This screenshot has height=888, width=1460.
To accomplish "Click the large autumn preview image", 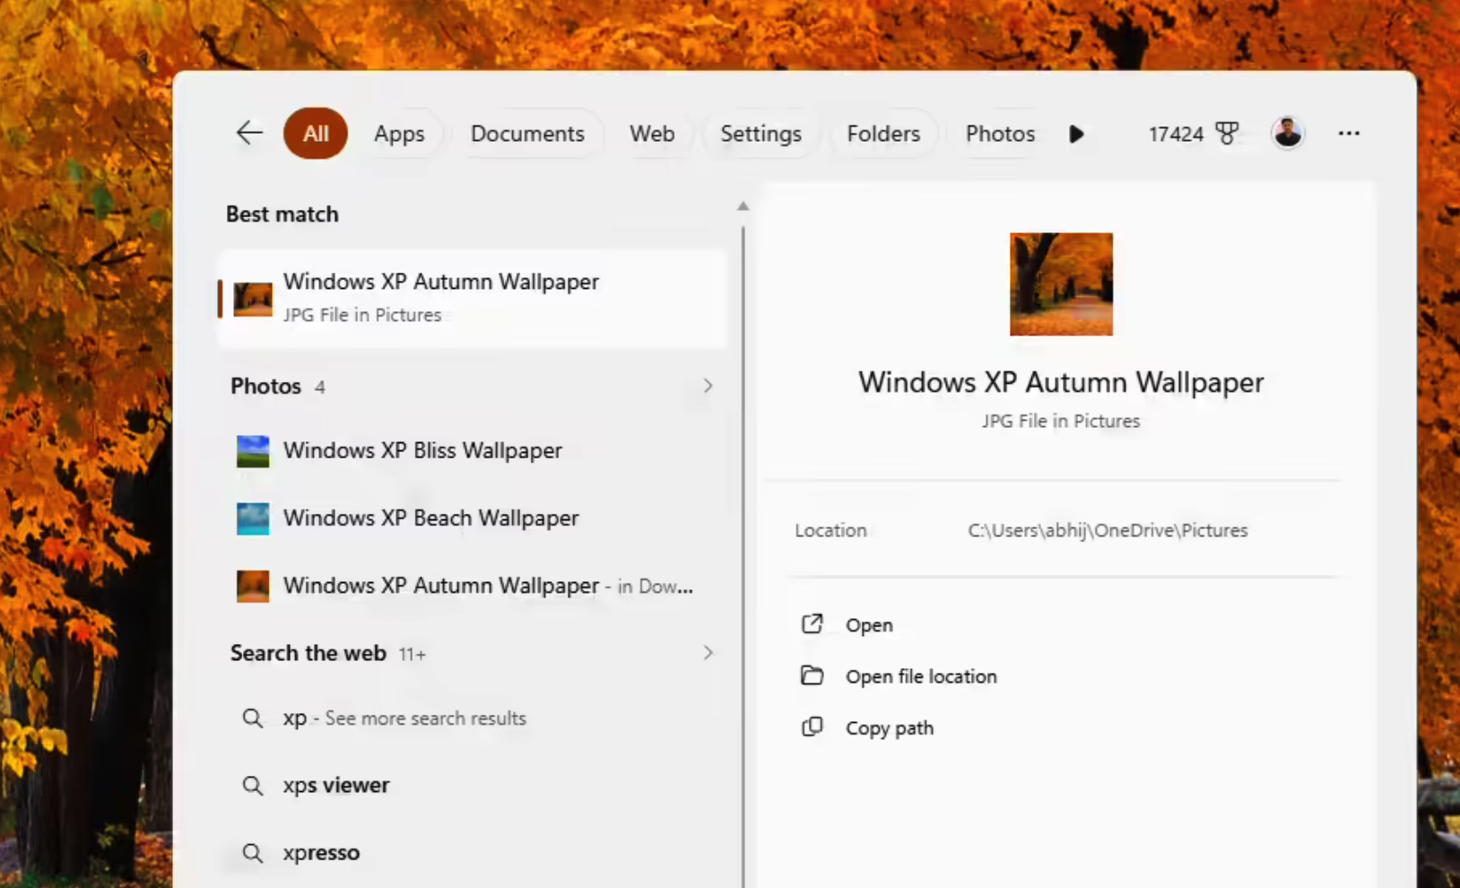I will point(1061,284).
